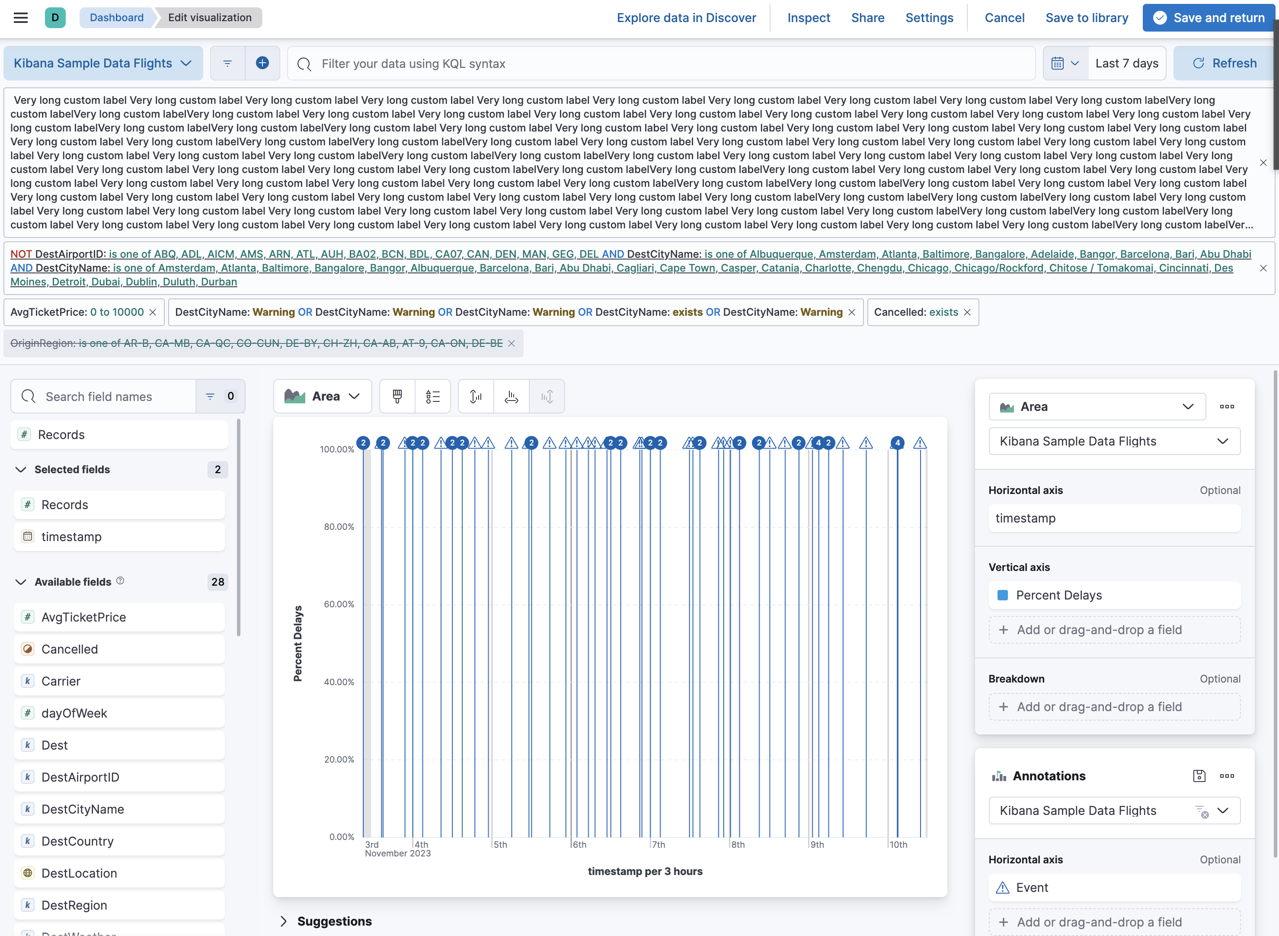Screen dimensions: 1279x936
Task: Open the legend settings icon
Action: click(x=433, y=396)
